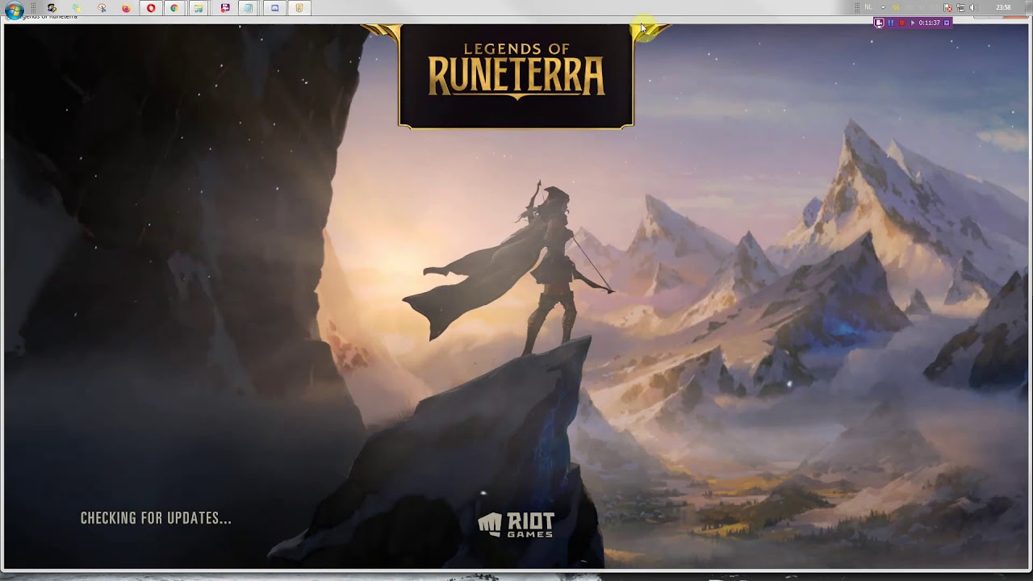Switch to the purple screen recorder taskbar button

[x=225, y=8]
